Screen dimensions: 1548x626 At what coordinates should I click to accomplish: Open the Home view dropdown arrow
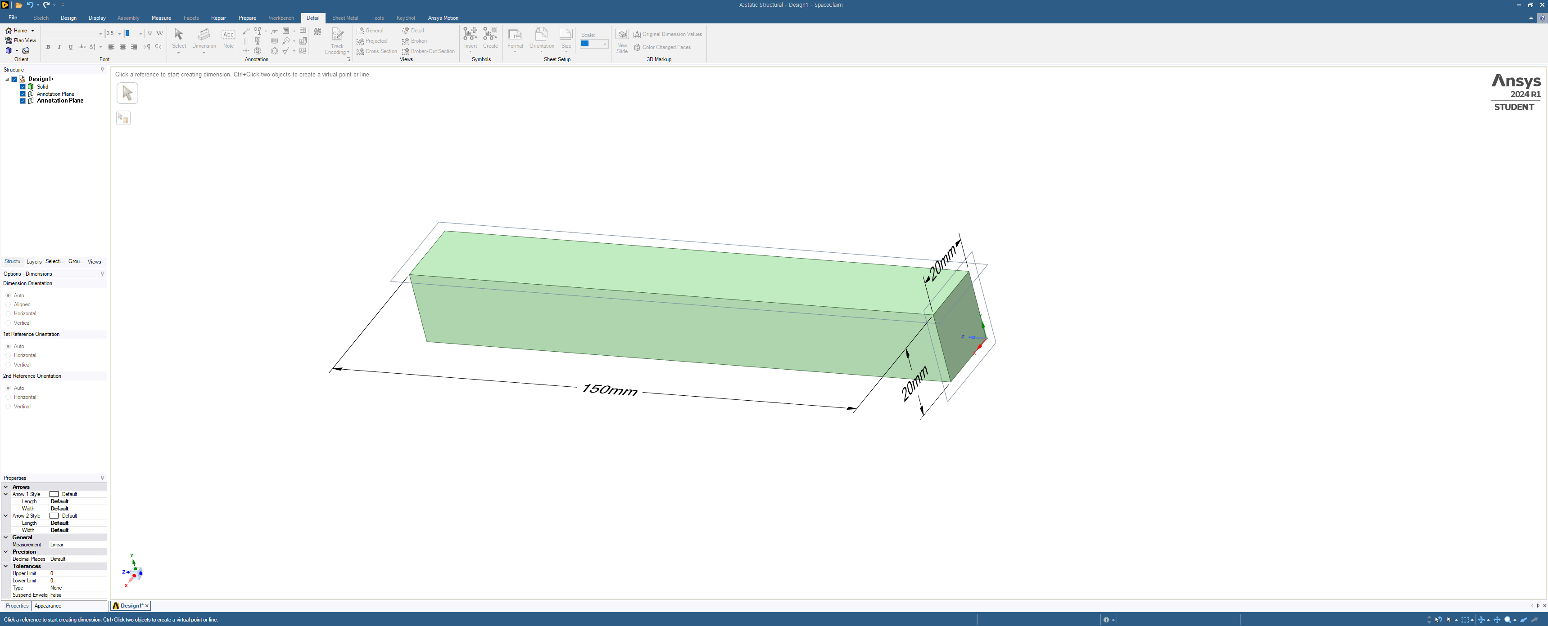tap(32, 31)
